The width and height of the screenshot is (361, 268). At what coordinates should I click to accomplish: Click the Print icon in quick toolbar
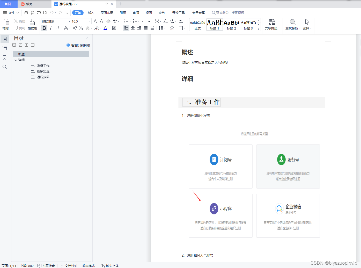tap(39, 13)
